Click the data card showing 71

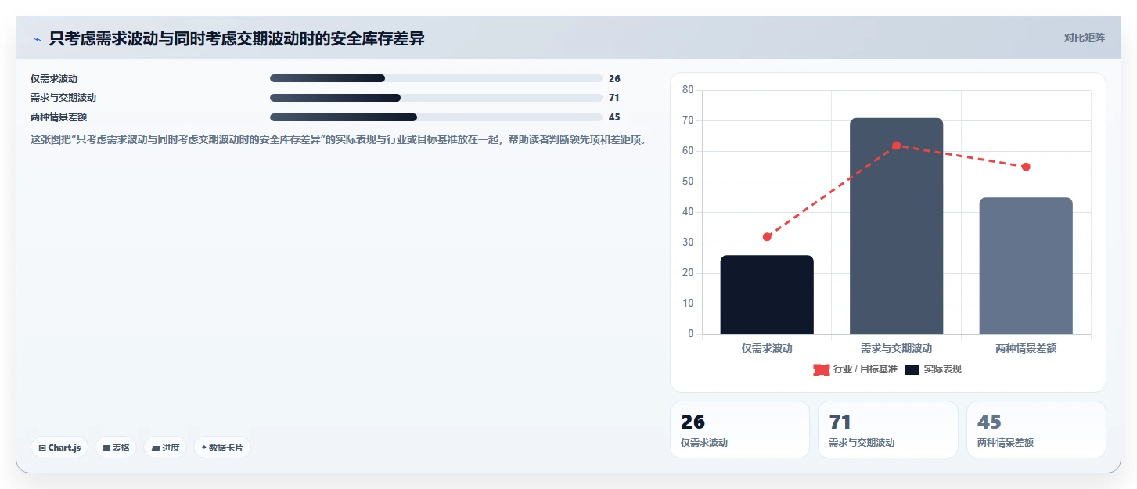coord(887,430)
